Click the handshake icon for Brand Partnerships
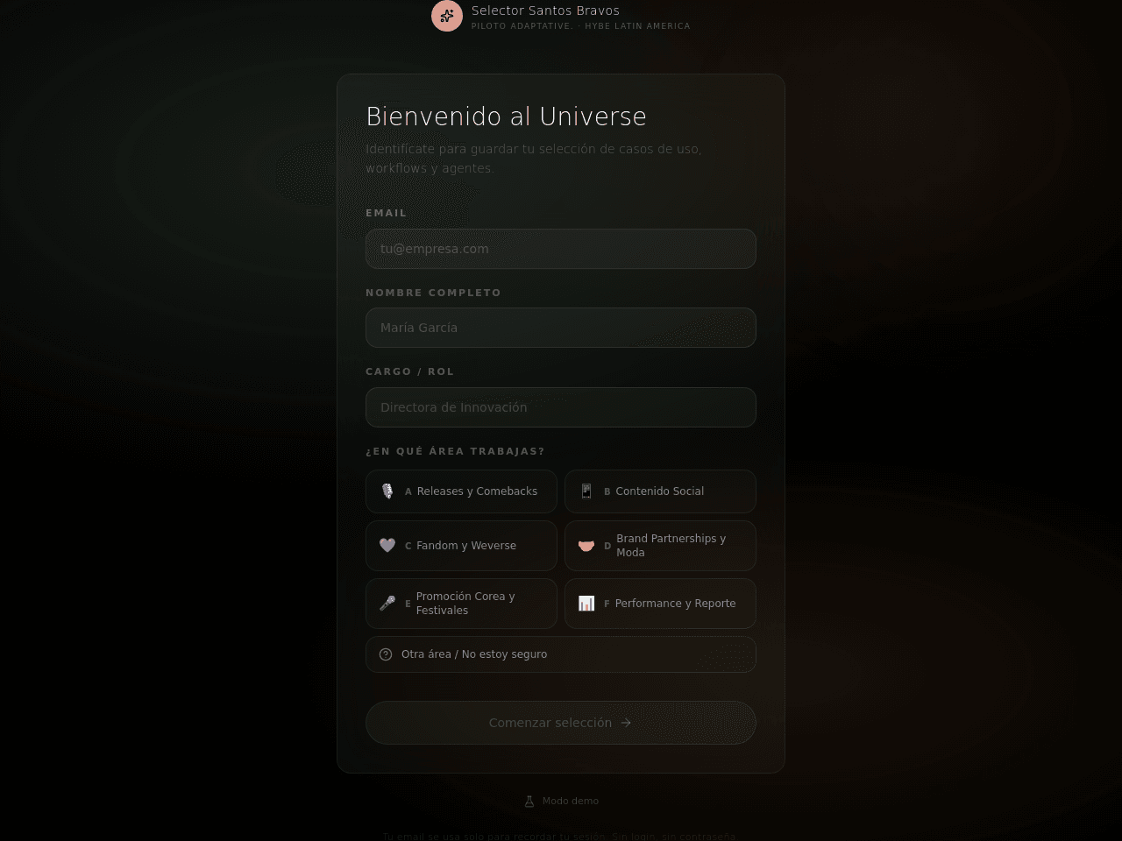 click(586, 546)
